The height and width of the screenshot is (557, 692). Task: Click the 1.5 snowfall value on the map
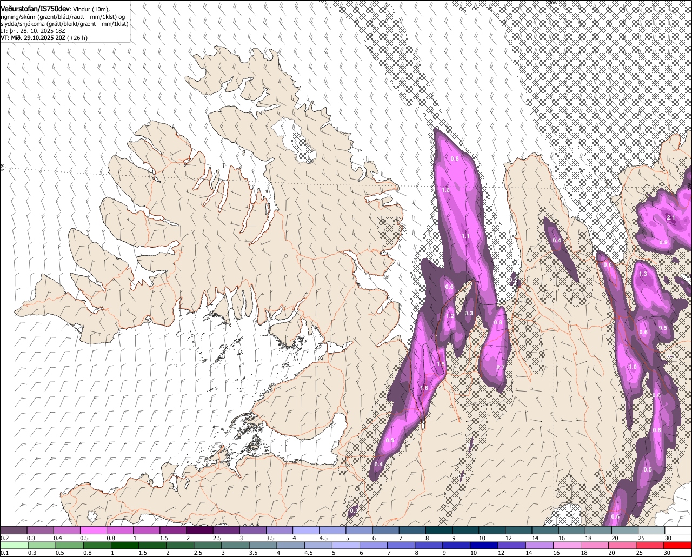tap(441, 364)
